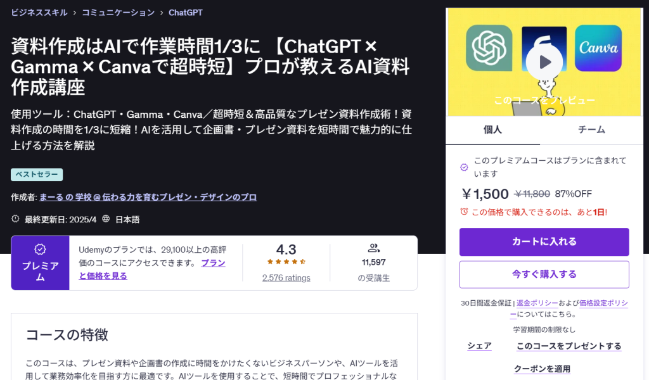This screenshot has width=649, height=380.
Task: Click the enrolled students people icon
Action: (373, 248)
